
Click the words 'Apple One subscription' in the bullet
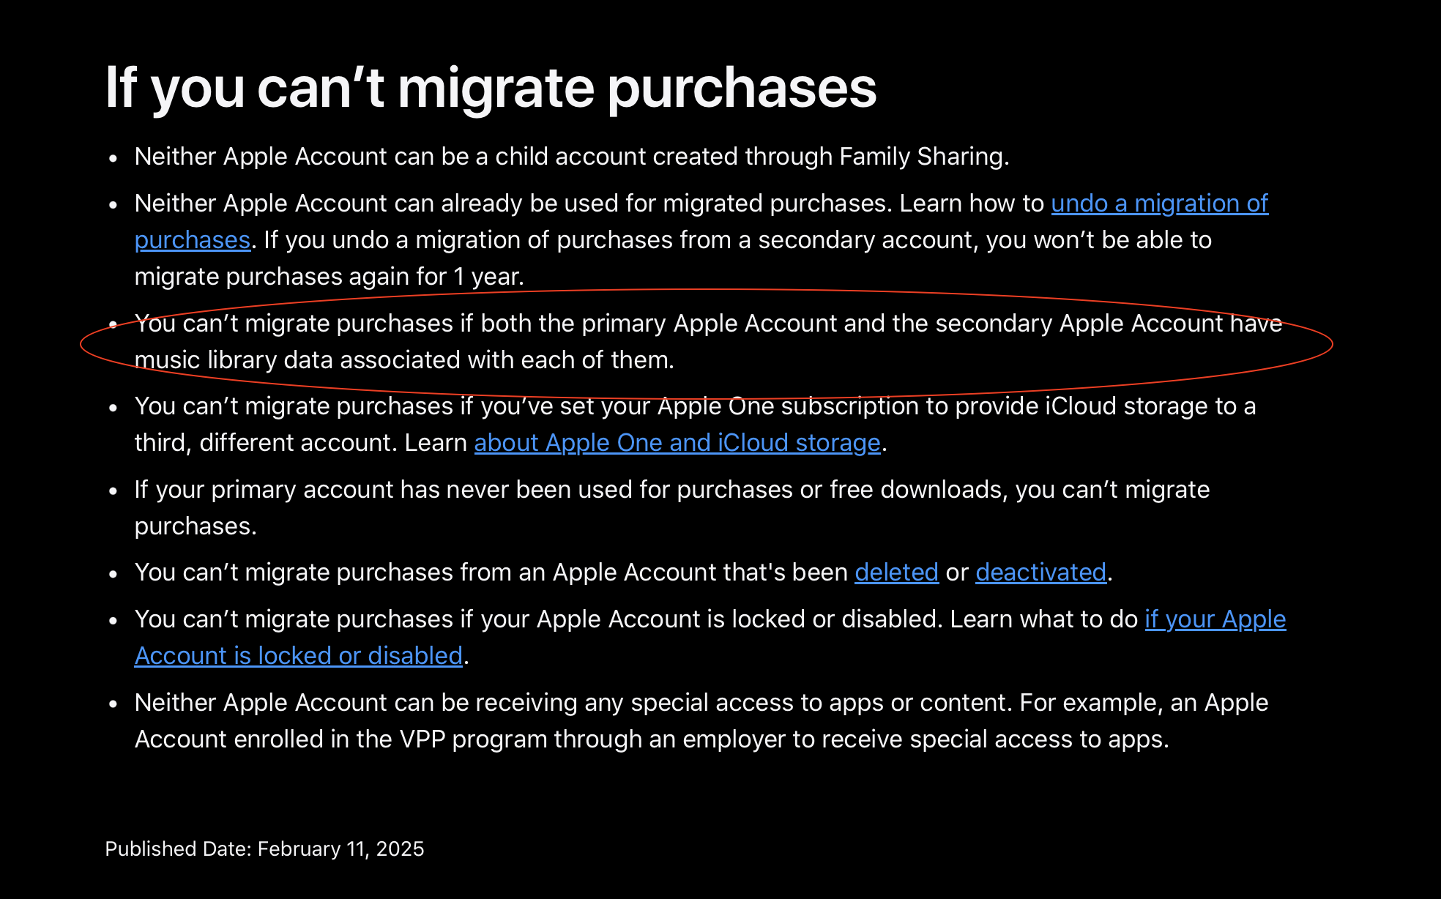[787, 406]
